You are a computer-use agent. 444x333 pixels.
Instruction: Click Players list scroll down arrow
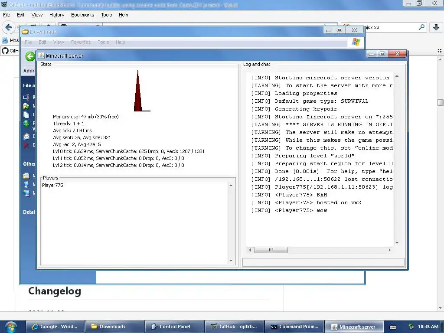(231, 261)
